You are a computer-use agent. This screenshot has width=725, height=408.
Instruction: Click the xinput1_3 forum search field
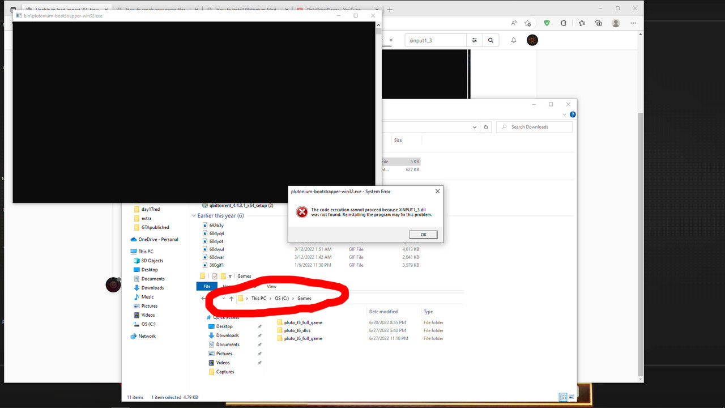click(435, 40)
